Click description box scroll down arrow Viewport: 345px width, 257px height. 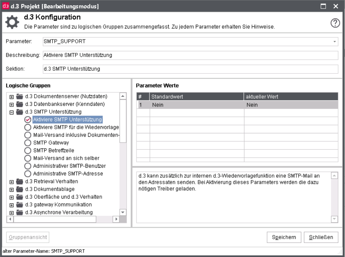click(x=334, y=219)
